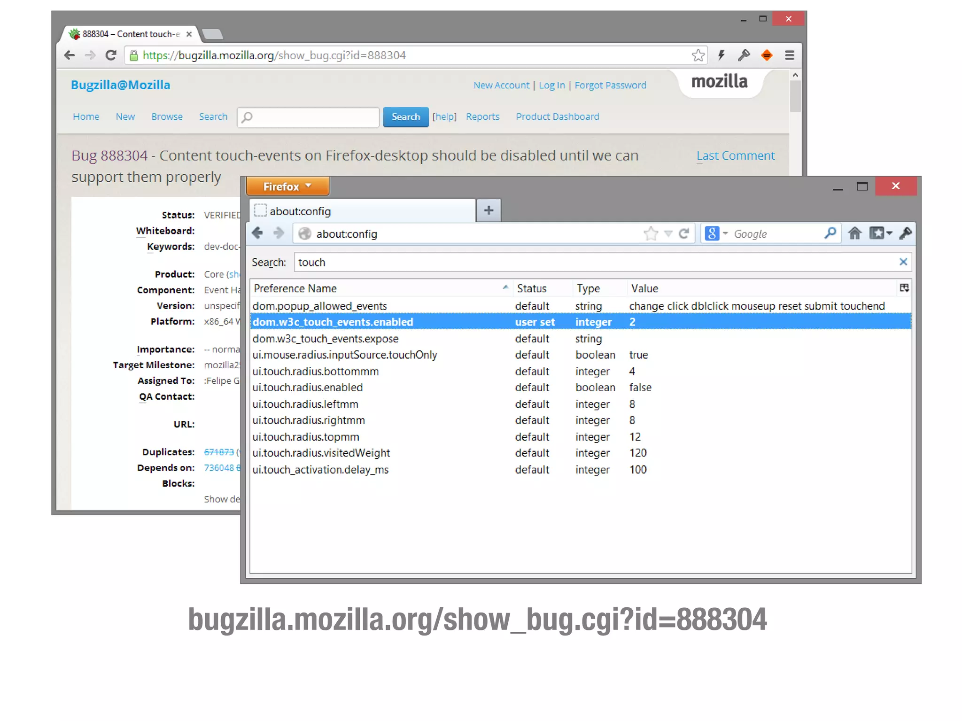Reload about:config in Firefox
Image resolution: width=962 pixels, height=721 pixels.
tap(684, 233)
